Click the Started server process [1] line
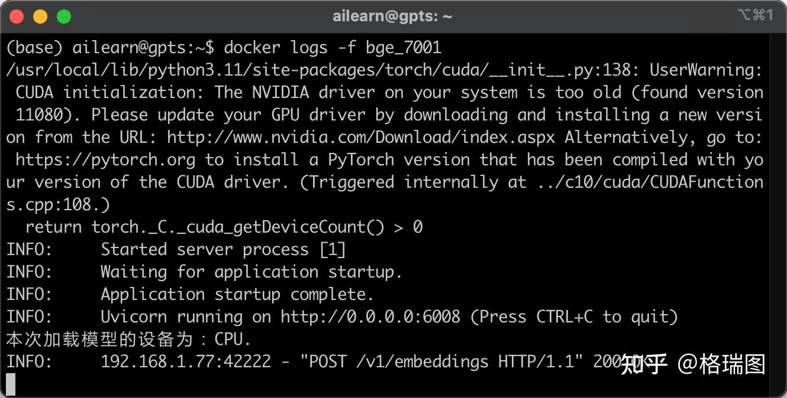Screen dimensions: 787x398 coord(176,250)
